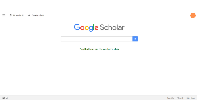
Task: Click the blue magnifier search button
Action: point(135,39)
